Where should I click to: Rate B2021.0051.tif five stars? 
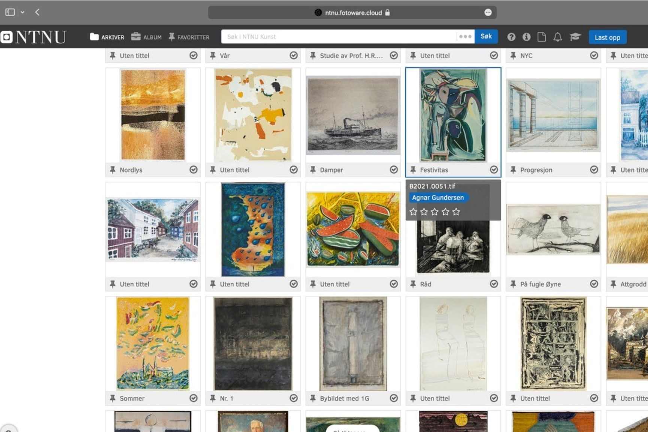(456, 212)
